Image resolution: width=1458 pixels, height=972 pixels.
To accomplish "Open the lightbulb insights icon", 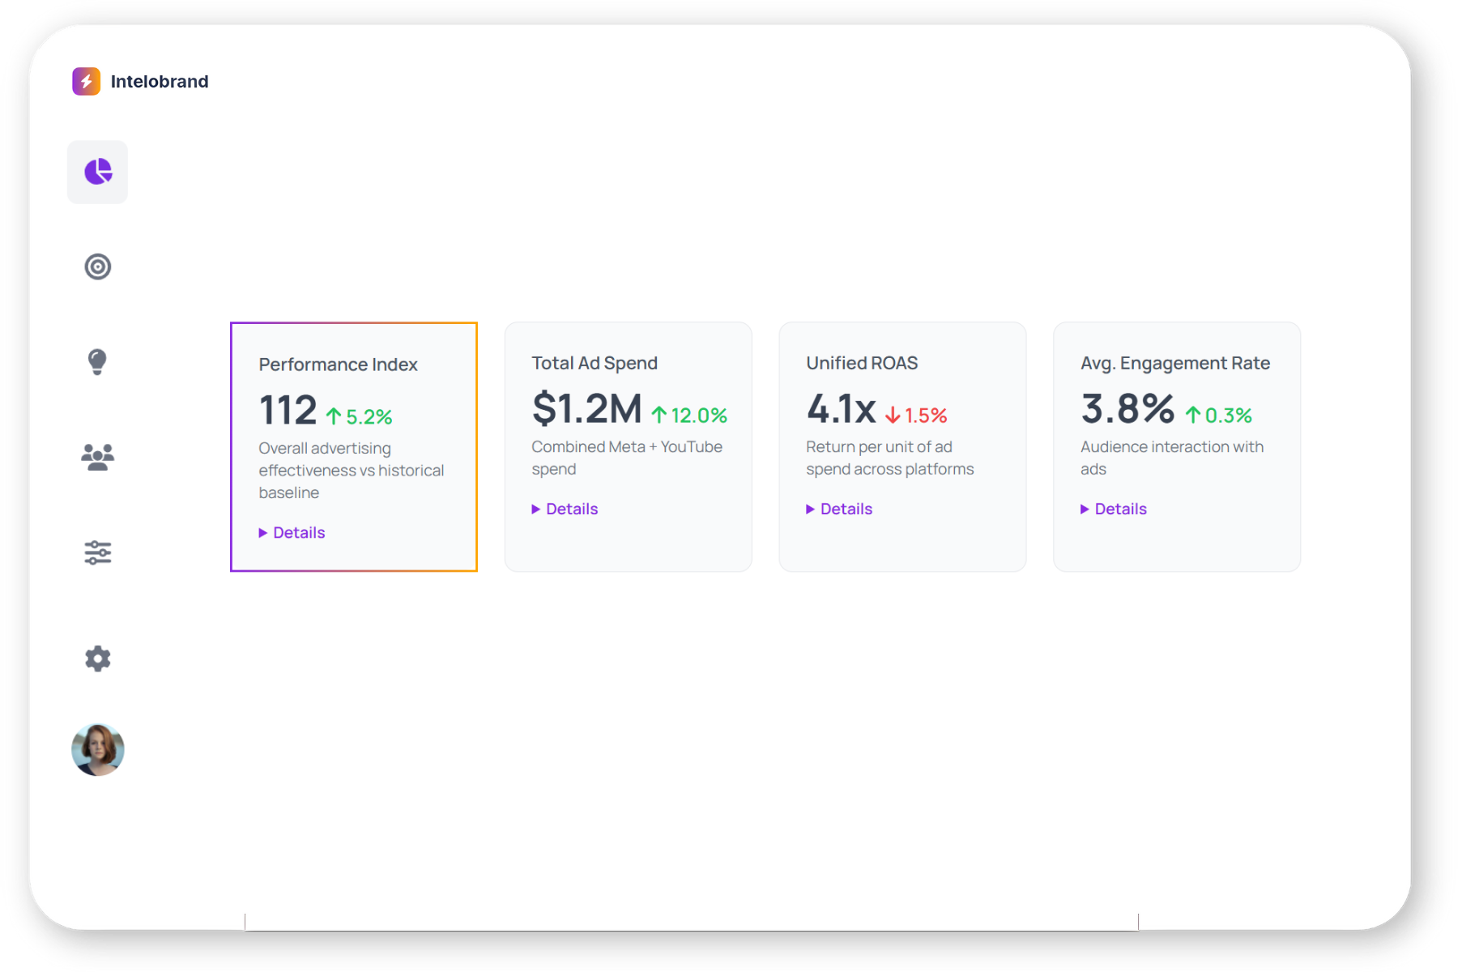I will (x=97, y=361).
